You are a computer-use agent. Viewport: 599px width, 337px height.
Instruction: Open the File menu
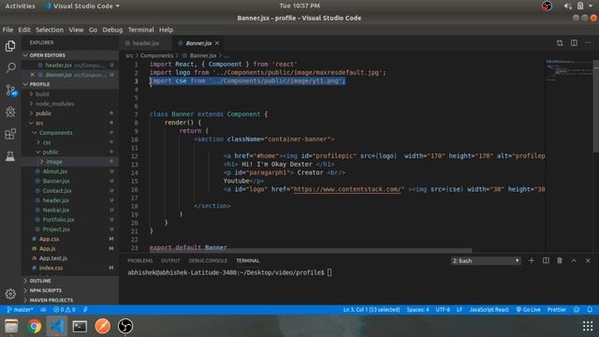click(7, 30)
